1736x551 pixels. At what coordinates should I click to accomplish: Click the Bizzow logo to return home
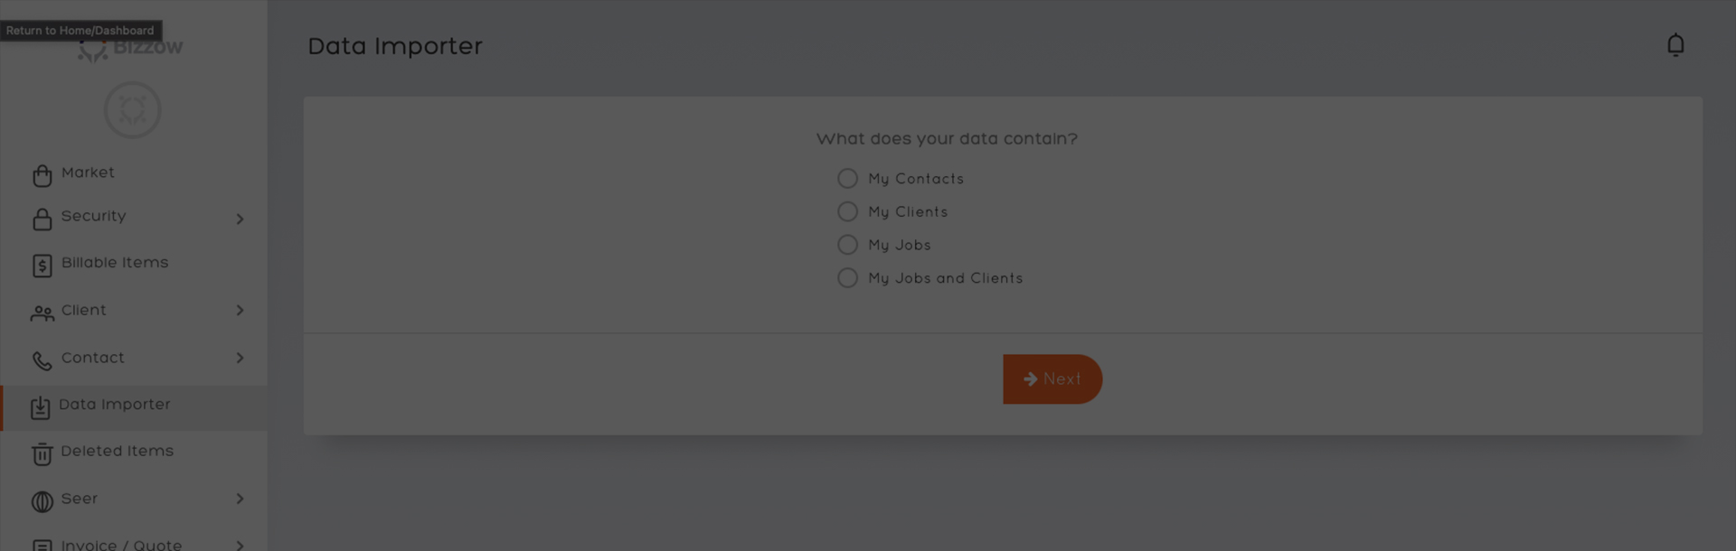pos(130,48)
